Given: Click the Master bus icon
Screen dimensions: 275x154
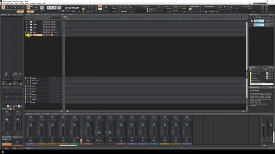Looking at the screenshot, I should (x=31, y=78).
